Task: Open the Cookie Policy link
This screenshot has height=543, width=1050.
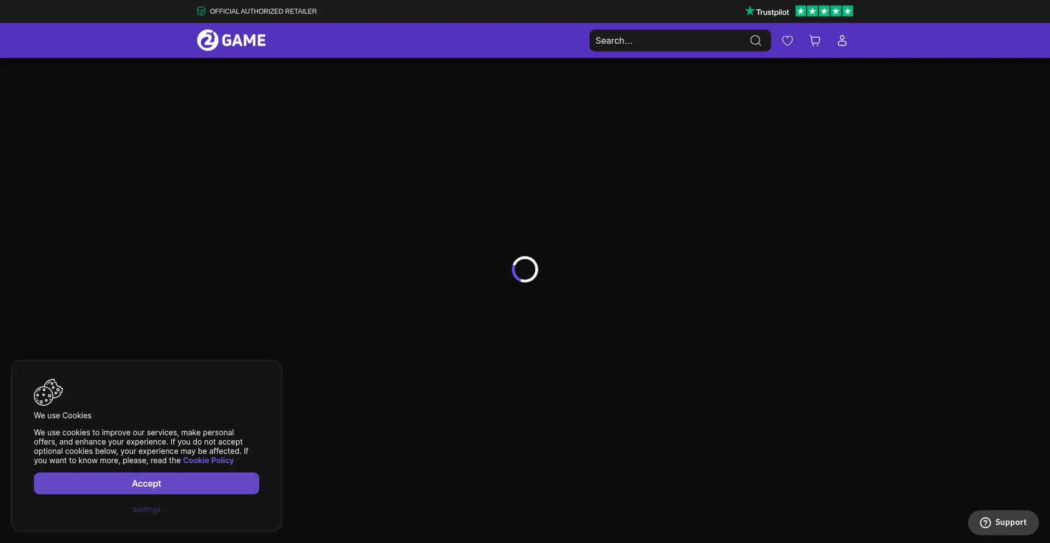Action: (208, 460)
